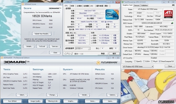176x104 pixels.
Task: Click Details button under System
Action: (84, 95)
